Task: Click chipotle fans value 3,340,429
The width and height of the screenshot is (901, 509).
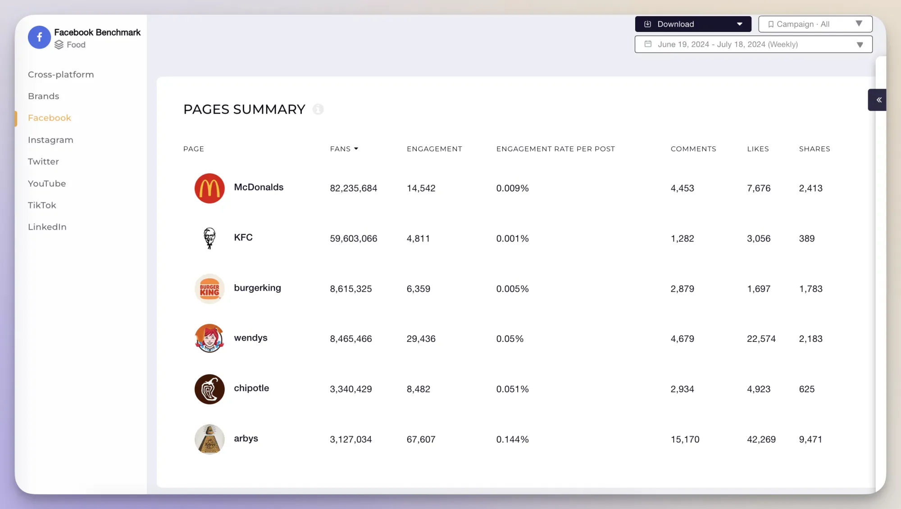Action: (x=351, y=389)
